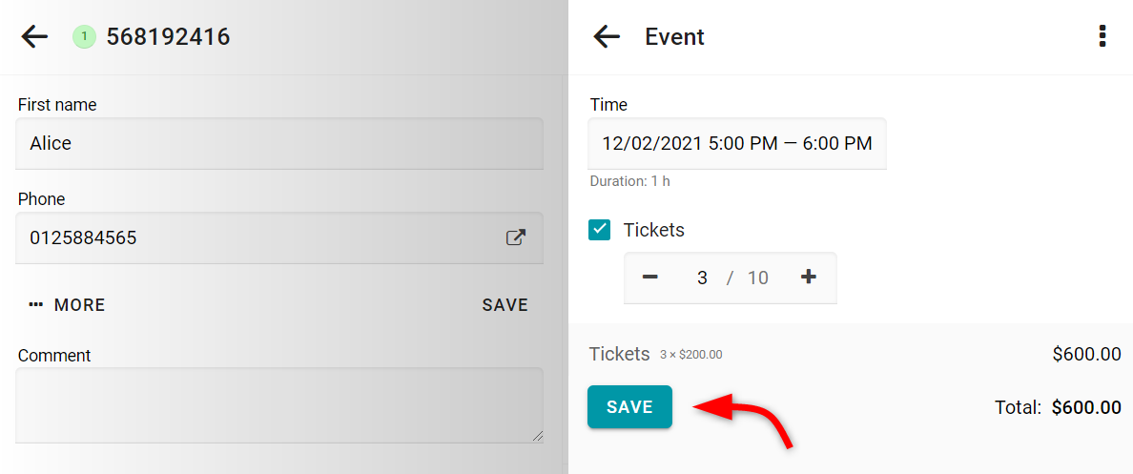This screenshot has height=474, width=1133.
Task: Save the customer details
Action: click(x=505, y=305)
